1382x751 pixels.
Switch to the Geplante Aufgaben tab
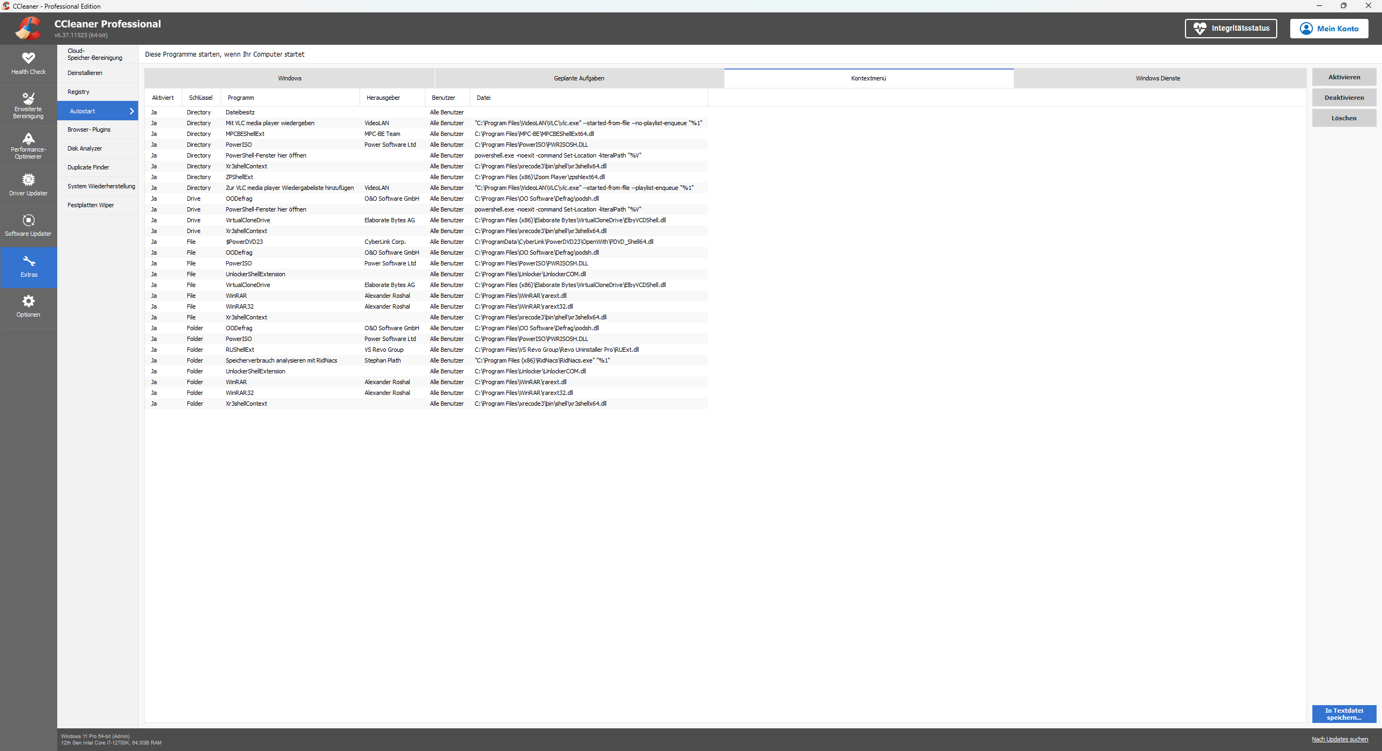(579, 78)
